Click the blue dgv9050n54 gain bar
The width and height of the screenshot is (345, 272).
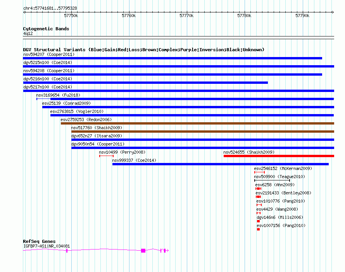pos(203,148)
